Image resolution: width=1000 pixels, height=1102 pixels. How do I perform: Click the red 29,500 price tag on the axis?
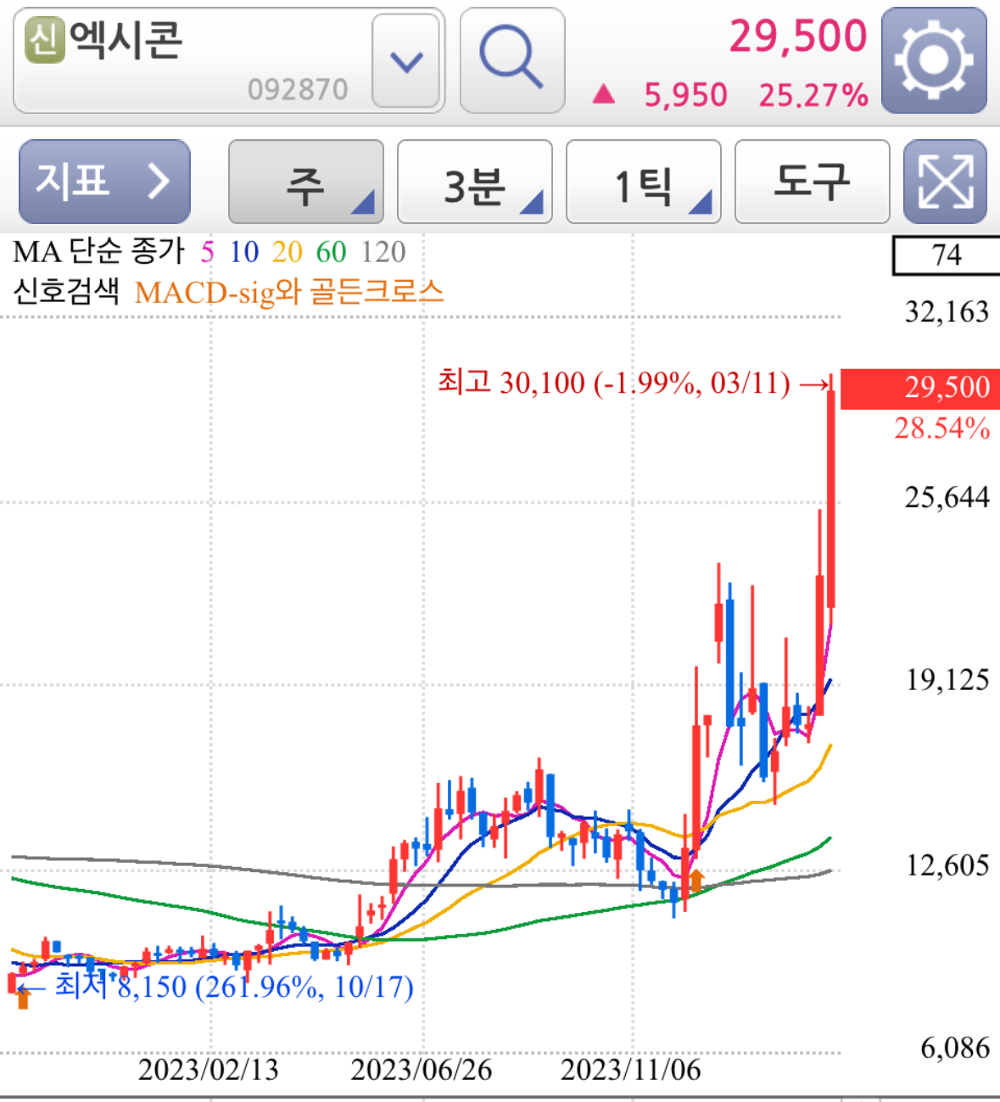tap(919, 387)
